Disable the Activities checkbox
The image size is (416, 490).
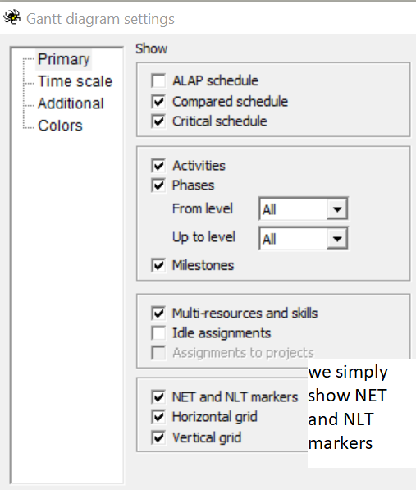pos(158,165)
